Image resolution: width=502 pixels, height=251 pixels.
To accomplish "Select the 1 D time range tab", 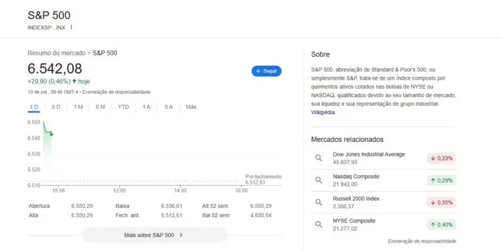I will click(x=34, y=107).
